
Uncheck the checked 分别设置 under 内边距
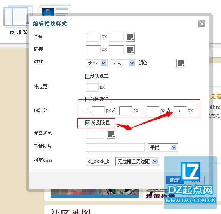[x=87, y=123]
